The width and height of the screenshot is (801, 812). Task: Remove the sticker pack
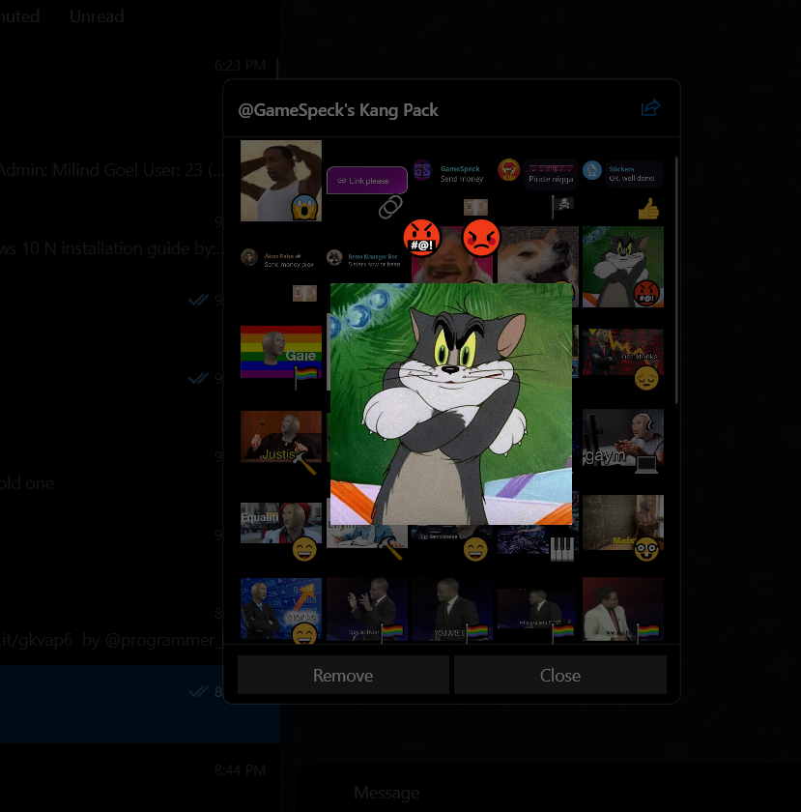point(343,676)
